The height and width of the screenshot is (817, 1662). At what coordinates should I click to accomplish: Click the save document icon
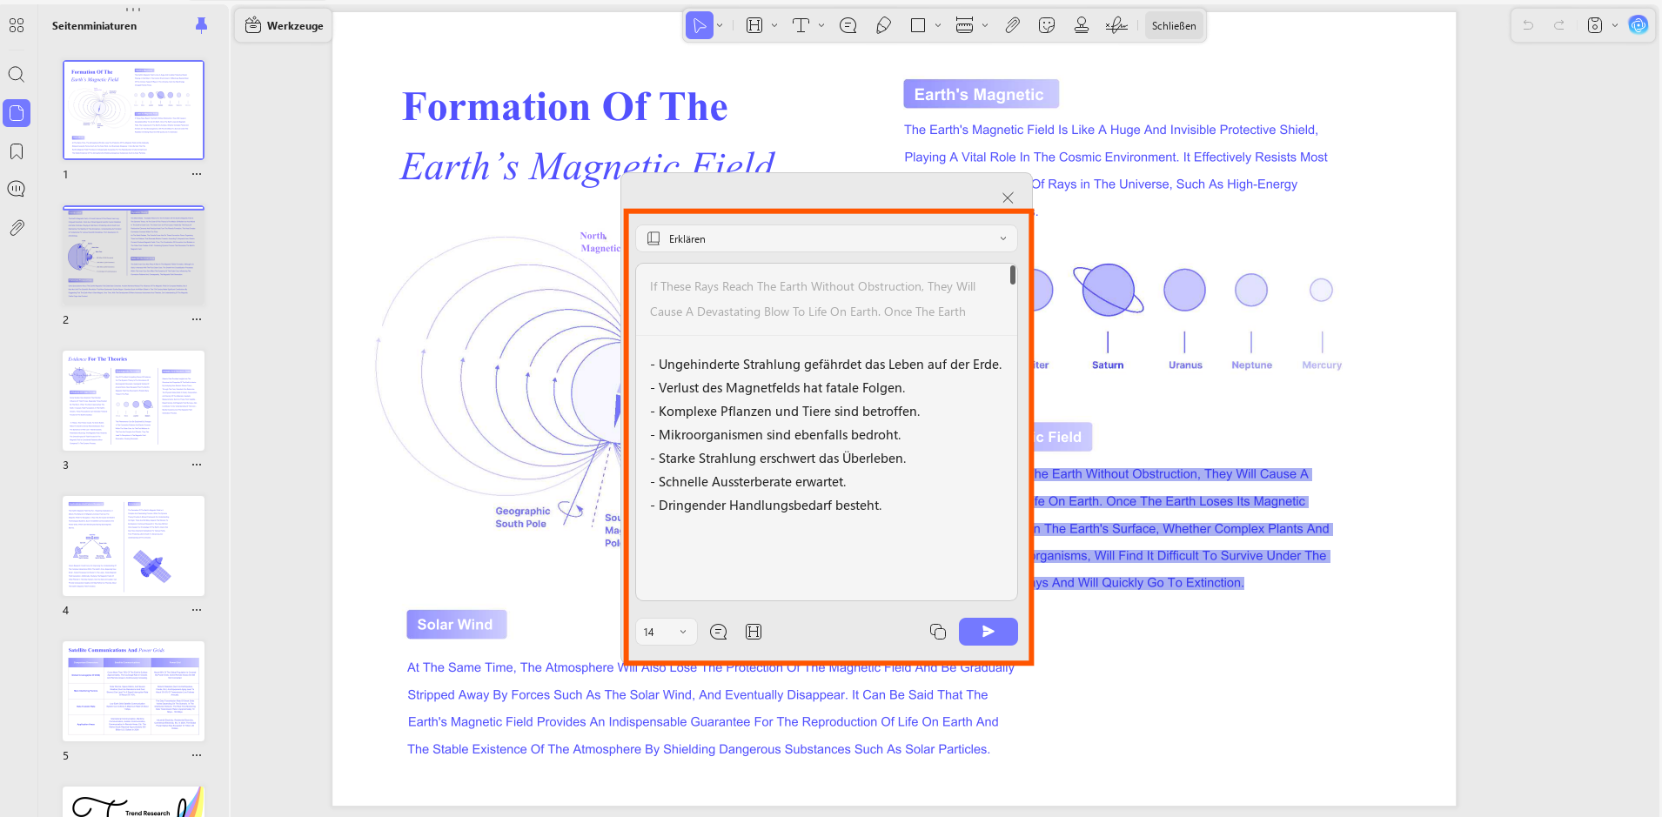[x=1595, y=26]
